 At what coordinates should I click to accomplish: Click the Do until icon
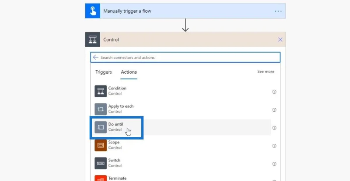tap(101, 127)
